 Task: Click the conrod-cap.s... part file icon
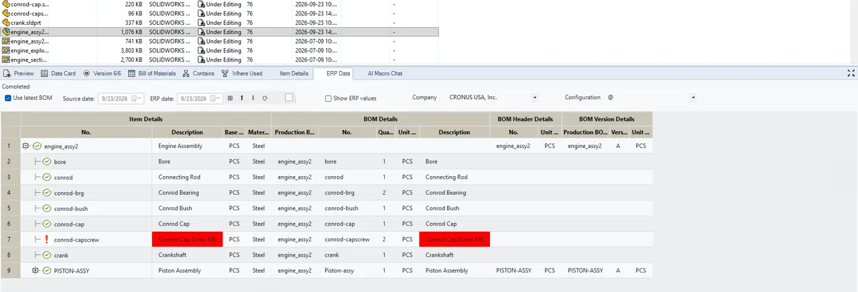(6, 4)
